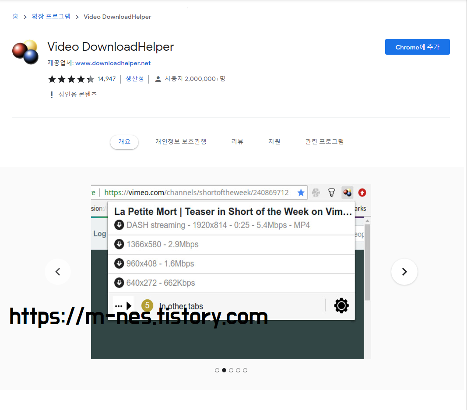Open settings gear in the DownloadHelper popup

[341, 305]
